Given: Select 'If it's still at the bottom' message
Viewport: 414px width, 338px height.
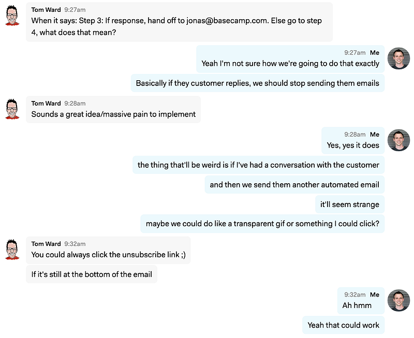Looking at the screenshot, I should point(92,274).
